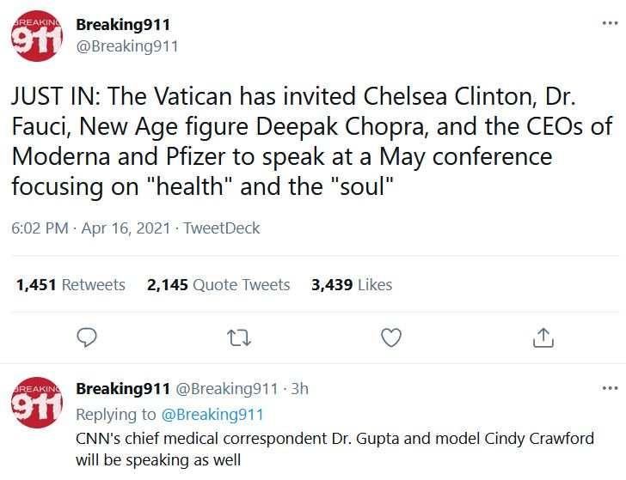Open the reply's 3h timestamp
Viewport: 626px width, 480px height.
pos(299,389)
